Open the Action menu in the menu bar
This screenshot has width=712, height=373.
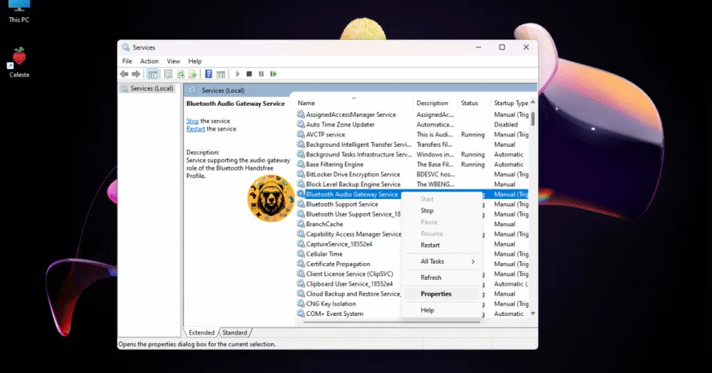tap(149, 61)
